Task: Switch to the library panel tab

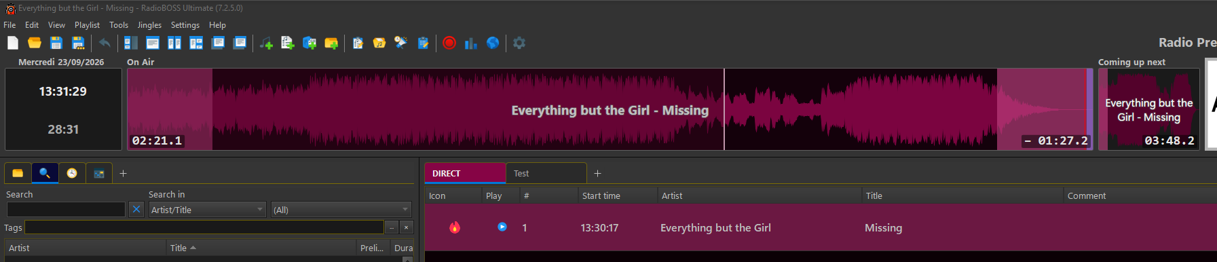Action: (99, 173)
